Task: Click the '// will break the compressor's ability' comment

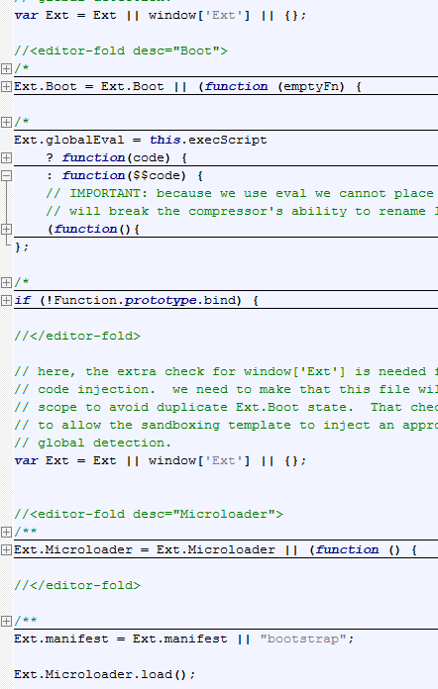Action: [x=241, y=212]
